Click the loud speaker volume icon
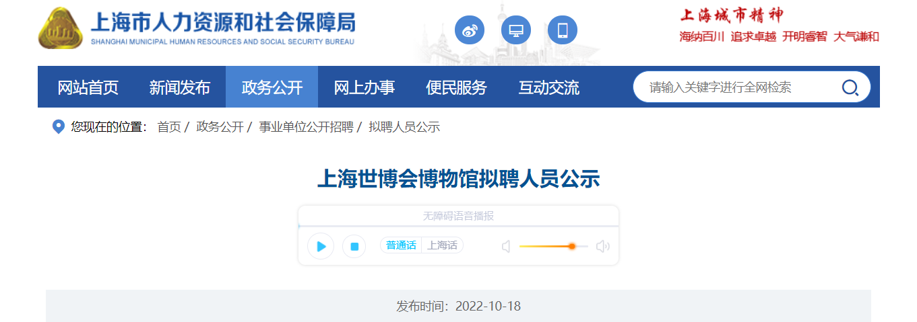The image size is (917, 322). [602, 247]
